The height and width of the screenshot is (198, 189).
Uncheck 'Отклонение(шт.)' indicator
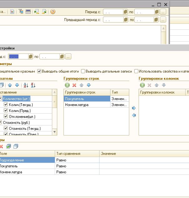point(6,117)
